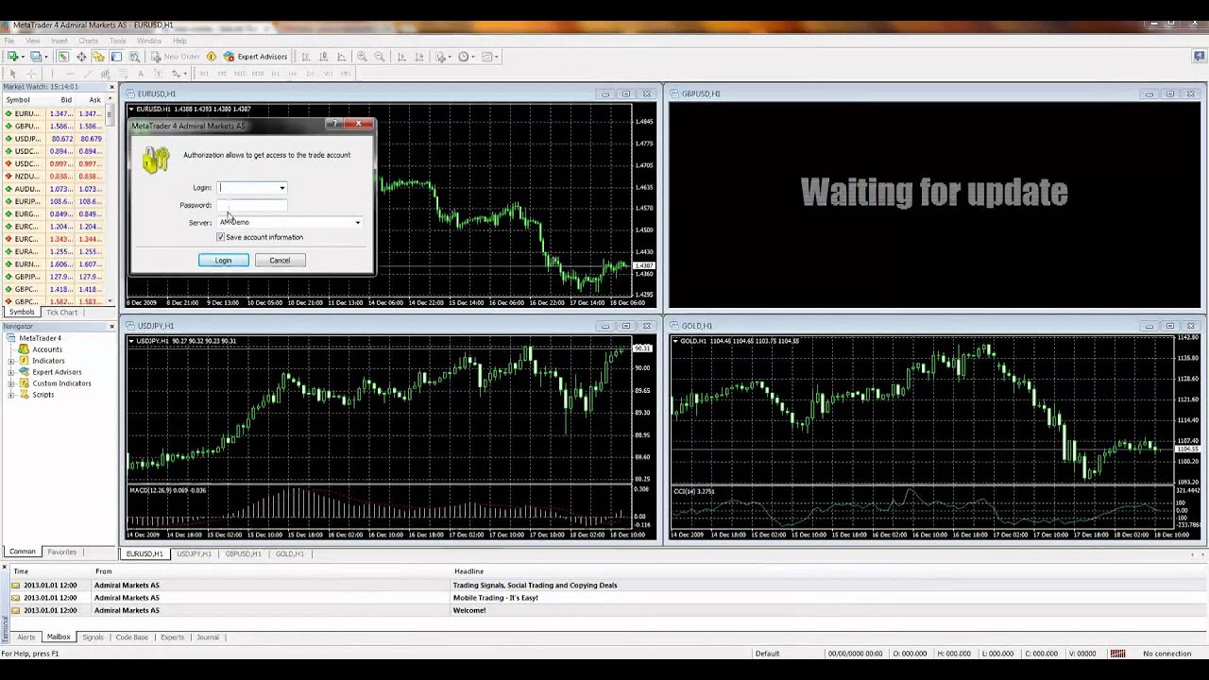Click the MetaEditor yellow diamond icon
Image resolution: width=1209 pixels, height=680 pixels.
(211, 57)
